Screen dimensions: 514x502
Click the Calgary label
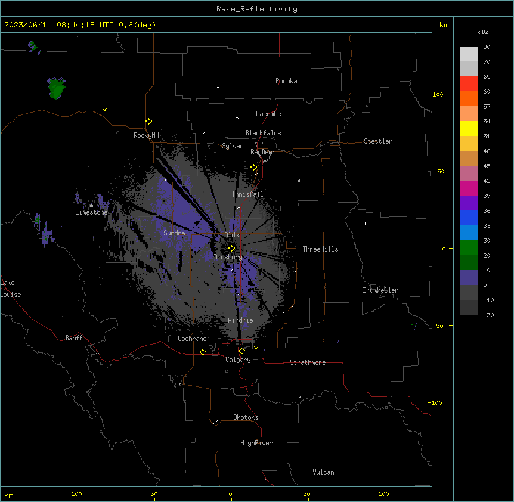(238, 360)
